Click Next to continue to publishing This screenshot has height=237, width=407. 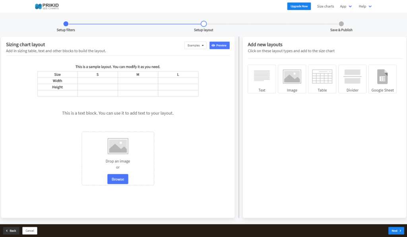[396, 230]
